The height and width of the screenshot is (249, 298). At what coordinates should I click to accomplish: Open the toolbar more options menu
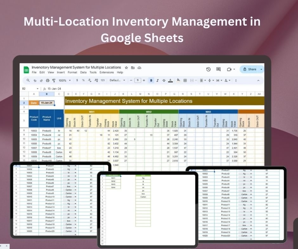point(236,80)
